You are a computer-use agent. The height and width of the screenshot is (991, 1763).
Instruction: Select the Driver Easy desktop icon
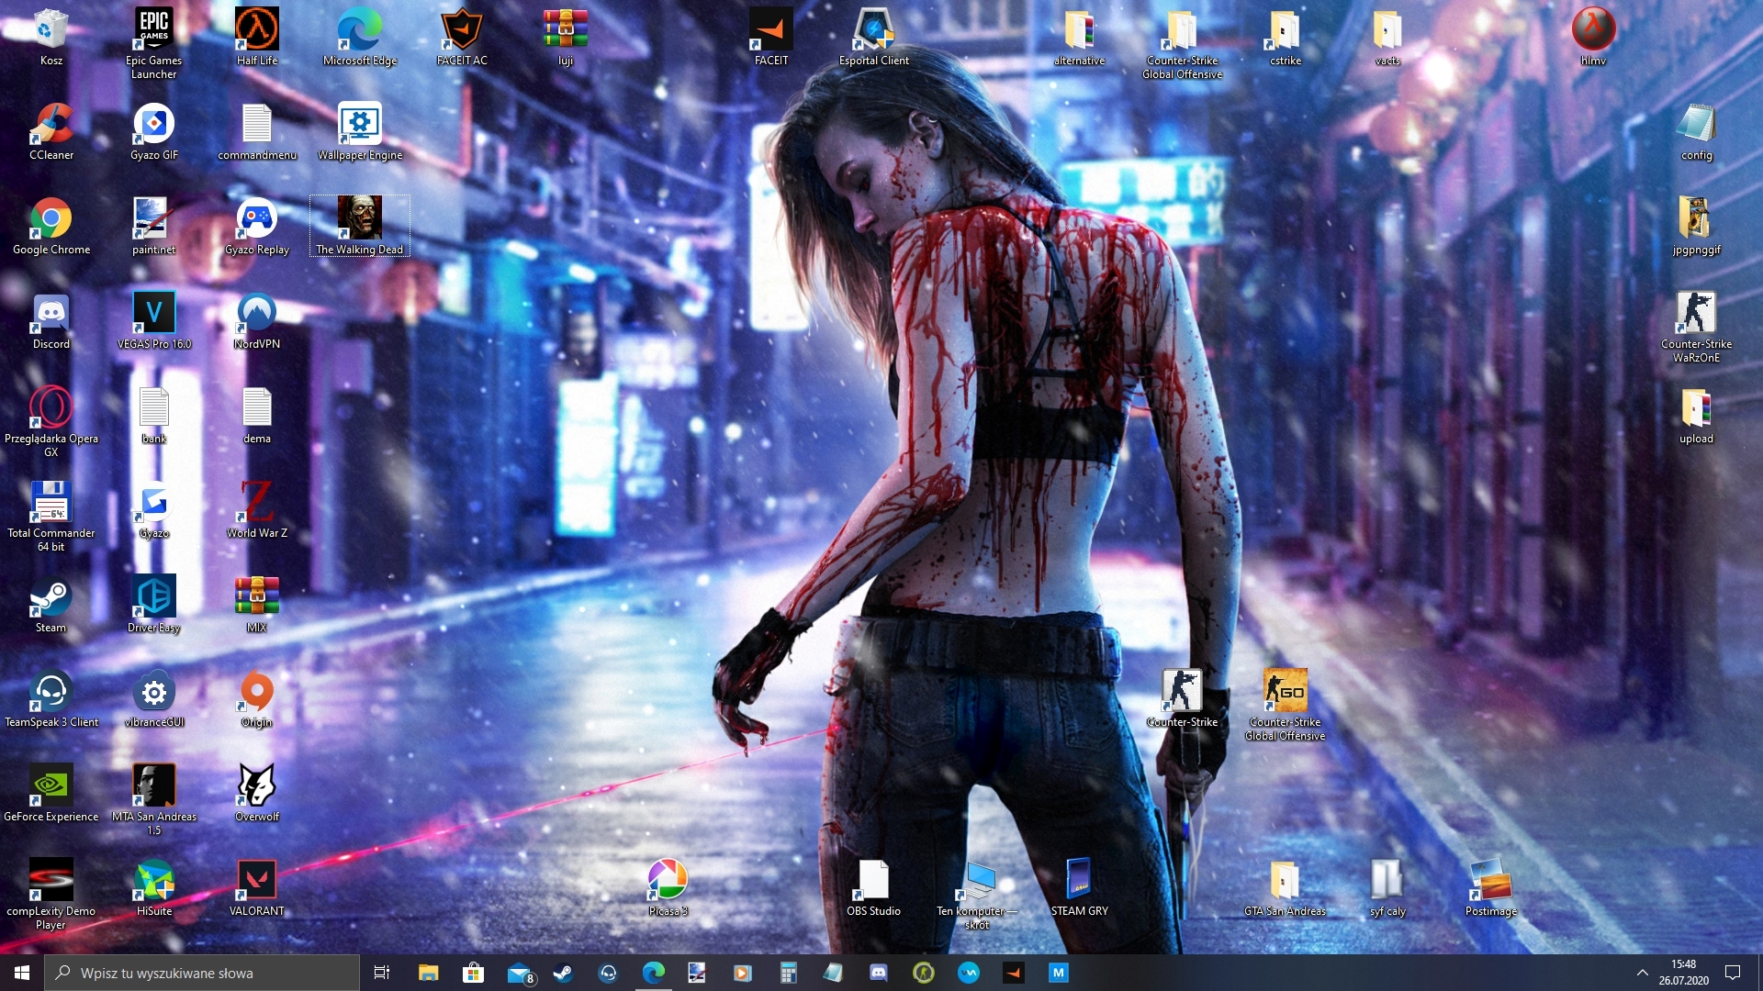click(154, 605)
